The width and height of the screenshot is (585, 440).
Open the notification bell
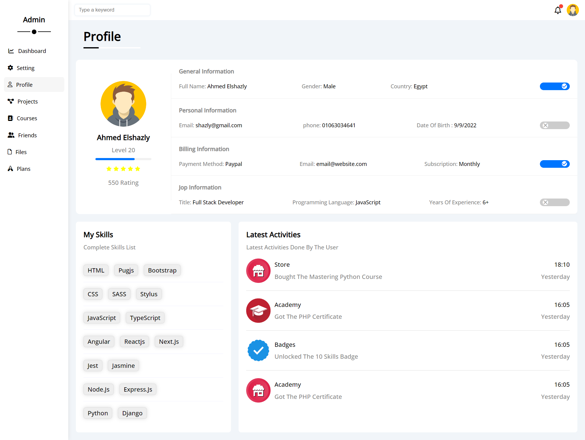pos(558,10)
